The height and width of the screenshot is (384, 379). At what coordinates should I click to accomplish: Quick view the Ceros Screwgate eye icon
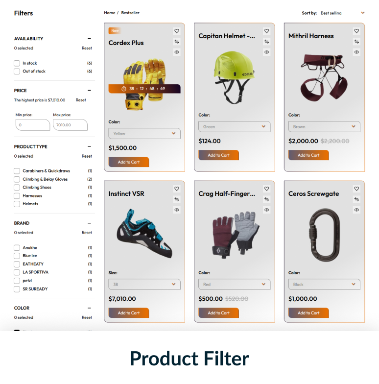click(x=356, y=210)
